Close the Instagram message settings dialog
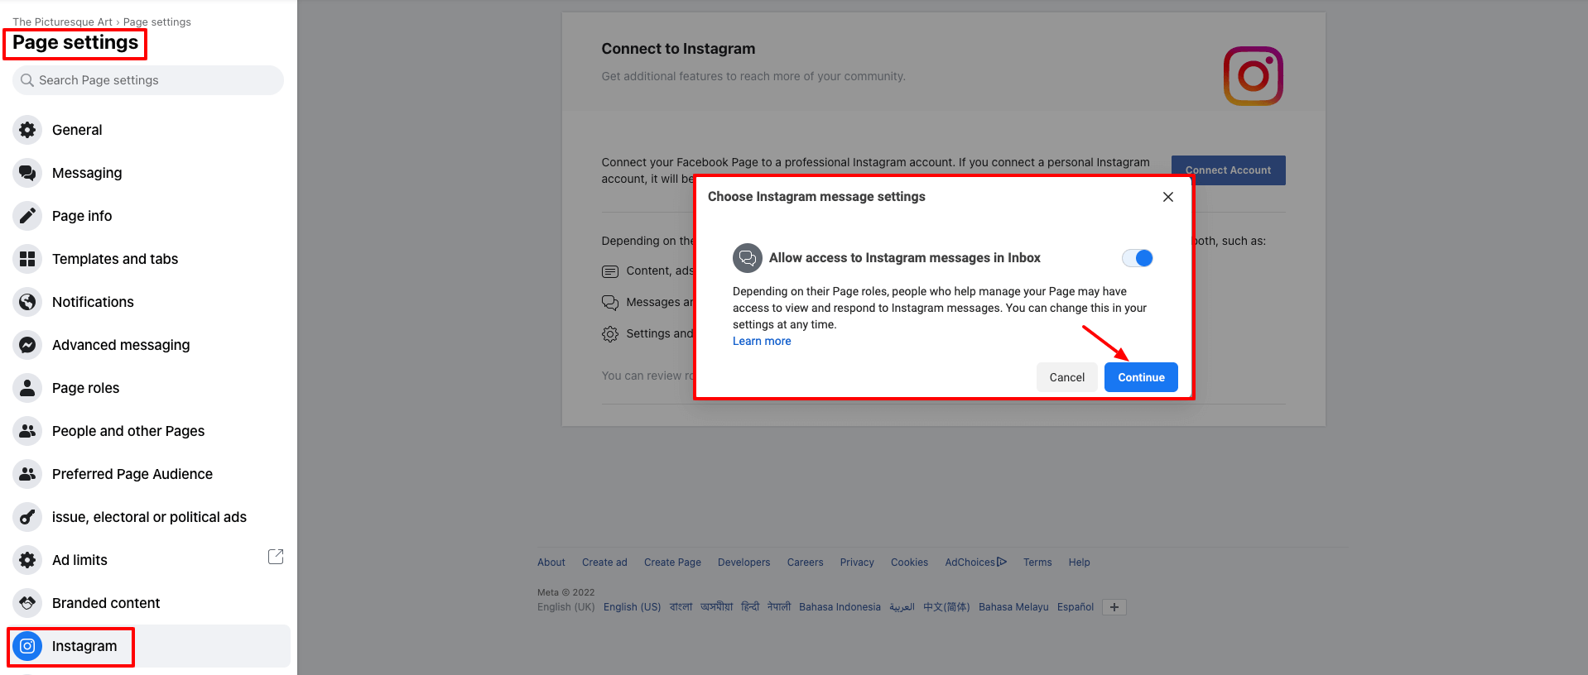The width and height of the screenshot is (1588, 675). pyautogui.click(x=1167, y=197)
